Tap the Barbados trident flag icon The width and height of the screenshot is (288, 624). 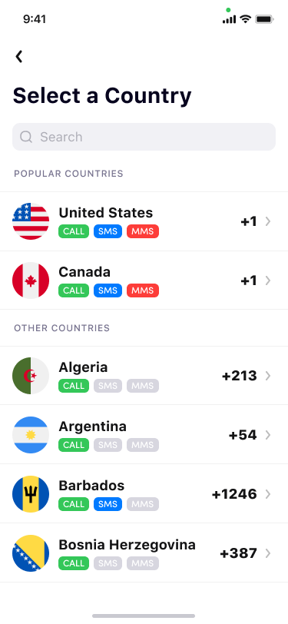[x=31, y=494]
